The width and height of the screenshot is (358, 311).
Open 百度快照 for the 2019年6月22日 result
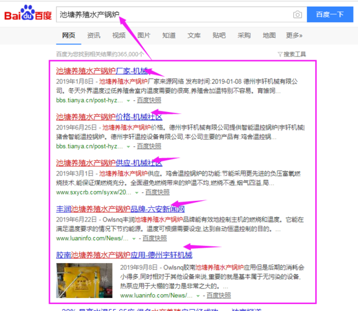point(155,238)
